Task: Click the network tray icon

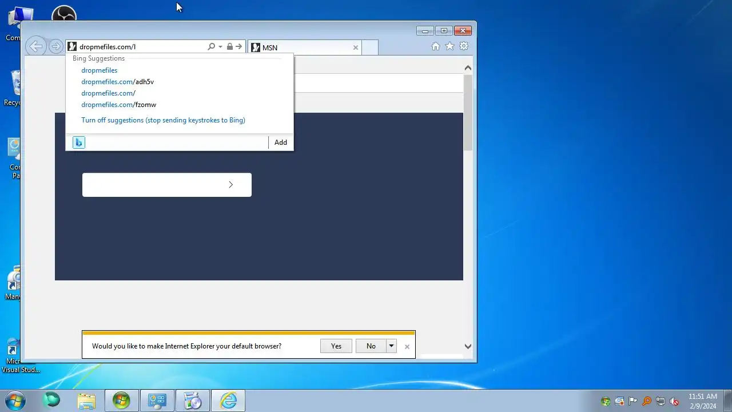Action: (661, 401)
